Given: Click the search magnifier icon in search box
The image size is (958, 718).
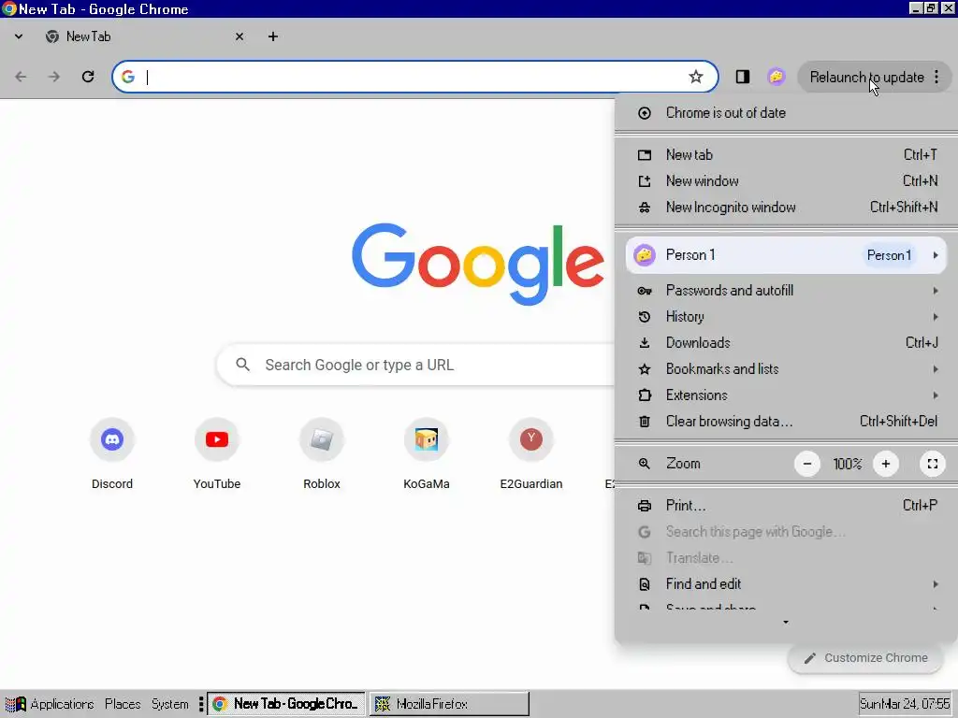Looking at the screenshot, I should click(242, 365).
